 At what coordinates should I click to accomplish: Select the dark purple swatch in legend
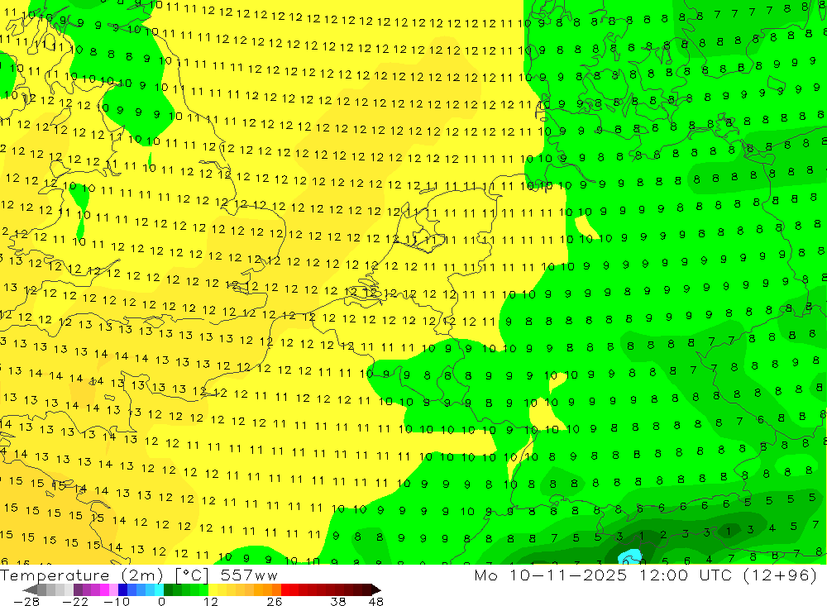[x=78, y=589]
